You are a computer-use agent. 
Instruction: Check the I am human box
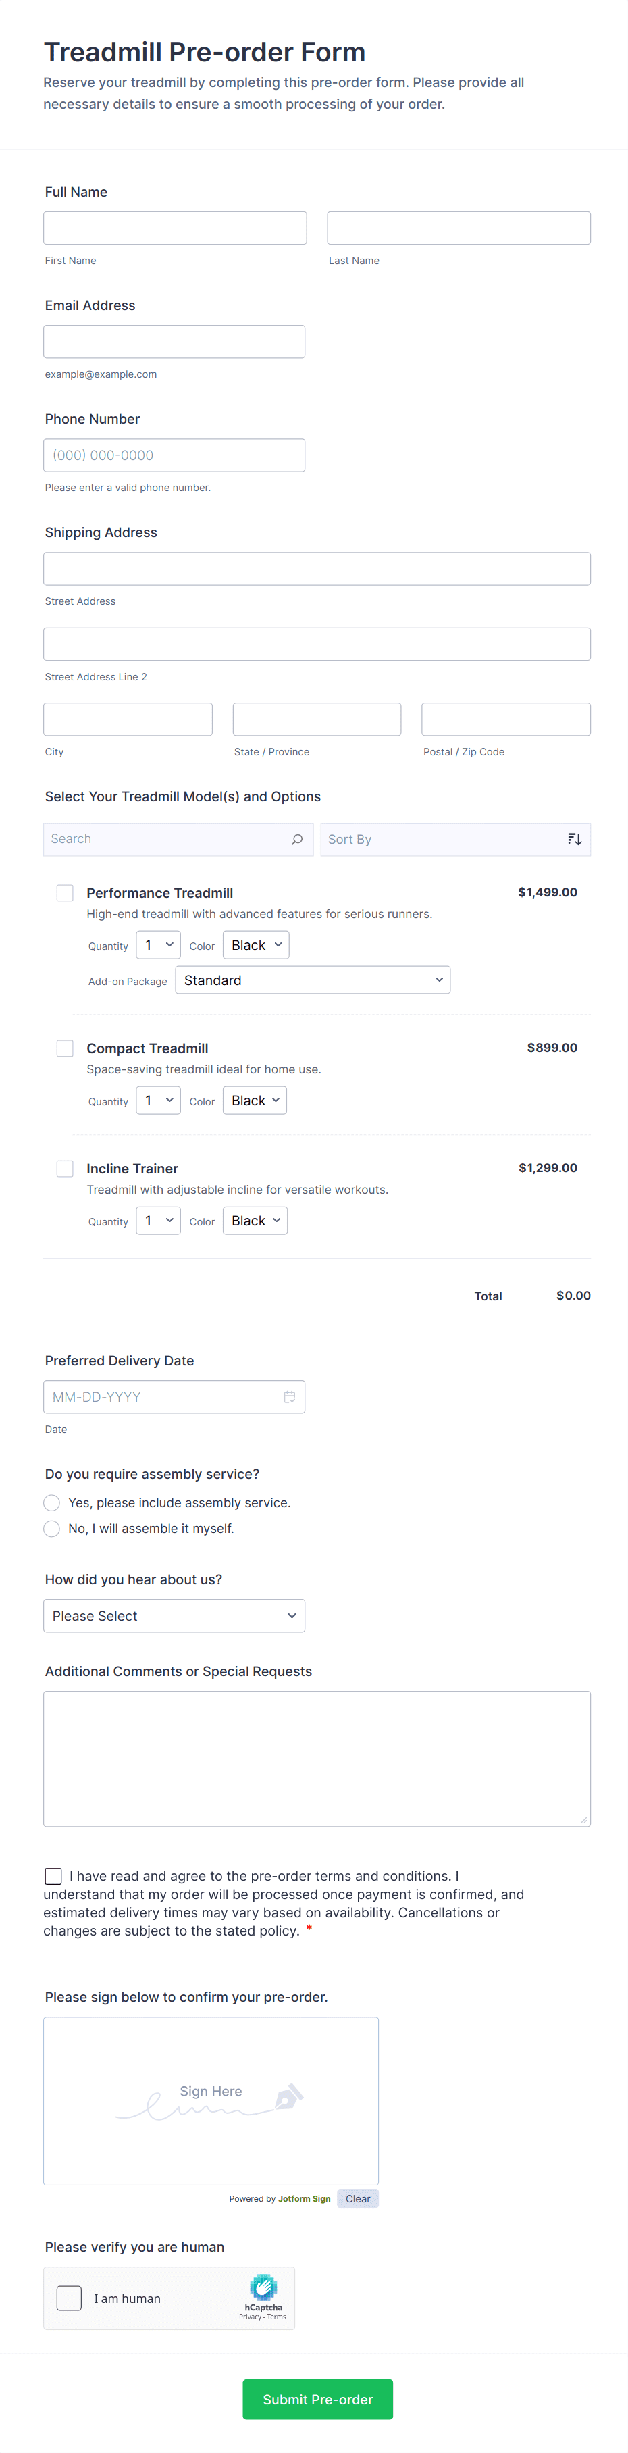70,2298
